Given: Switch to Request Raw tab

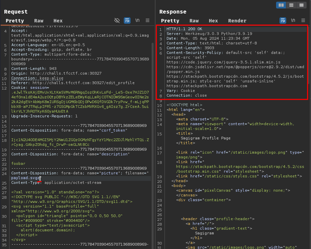Looking at the screenshot, I should 39,21.
